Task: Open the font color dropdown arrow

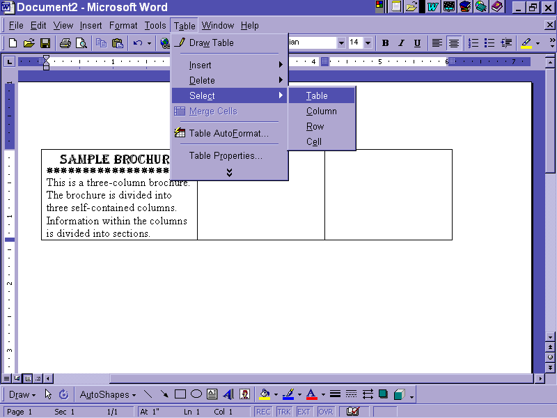Action: click(x=323, y=395)
